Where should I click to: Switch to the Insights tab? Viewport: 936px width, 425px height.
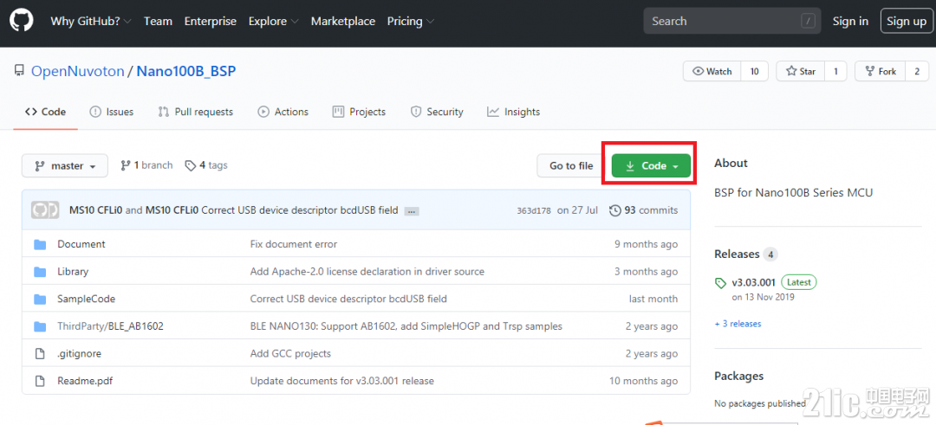pos(513,112)
